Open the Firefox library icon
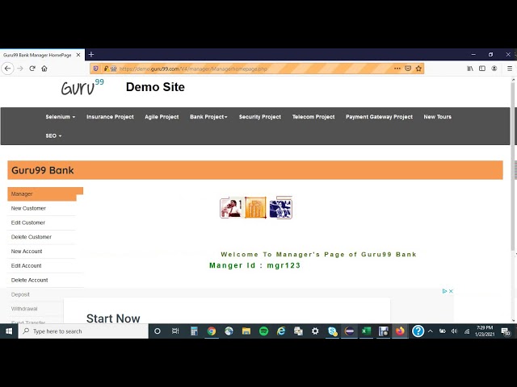Screen dimensions: 517x387 470,69
